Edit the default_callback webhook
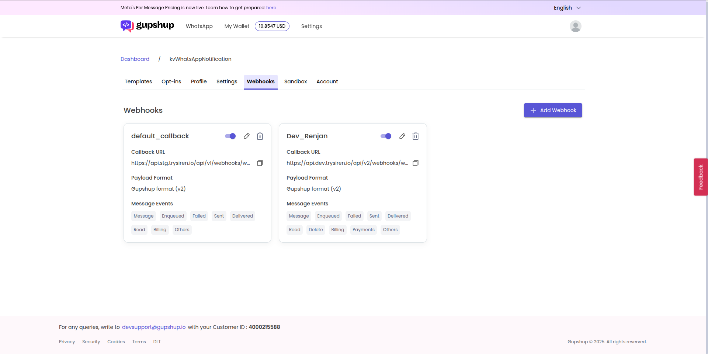Image resolution: width=708 pixels, height=354 pixels. click(x=246, y=136)
